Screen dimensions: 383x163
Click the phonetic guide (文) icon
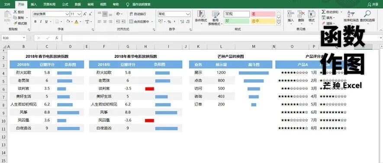point(87,22)
